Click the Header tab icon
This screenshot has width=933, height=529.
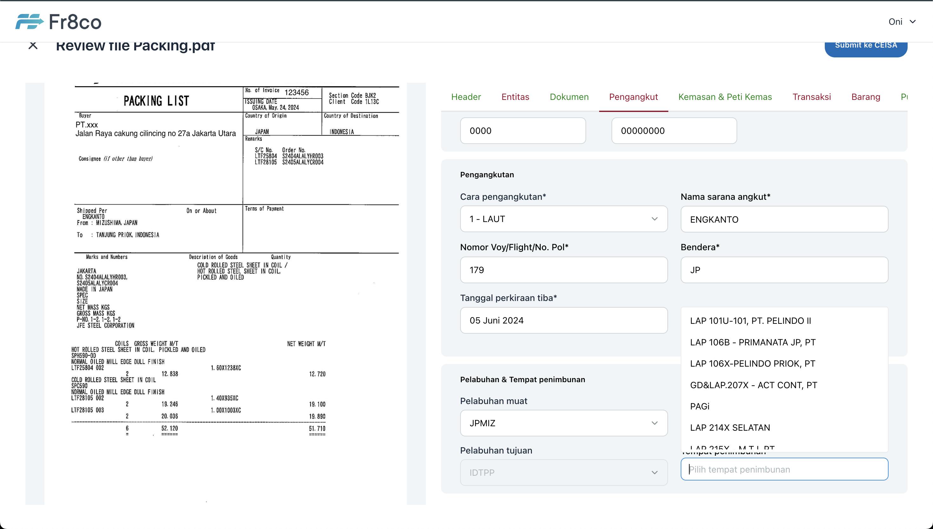point(466,97)
